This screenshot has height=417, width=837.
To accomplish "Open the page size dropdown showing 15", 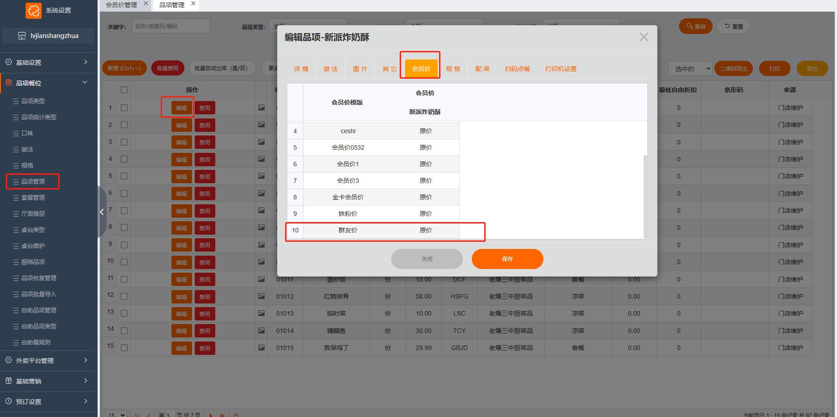I will pyautogui.click(x=115, y=414).
